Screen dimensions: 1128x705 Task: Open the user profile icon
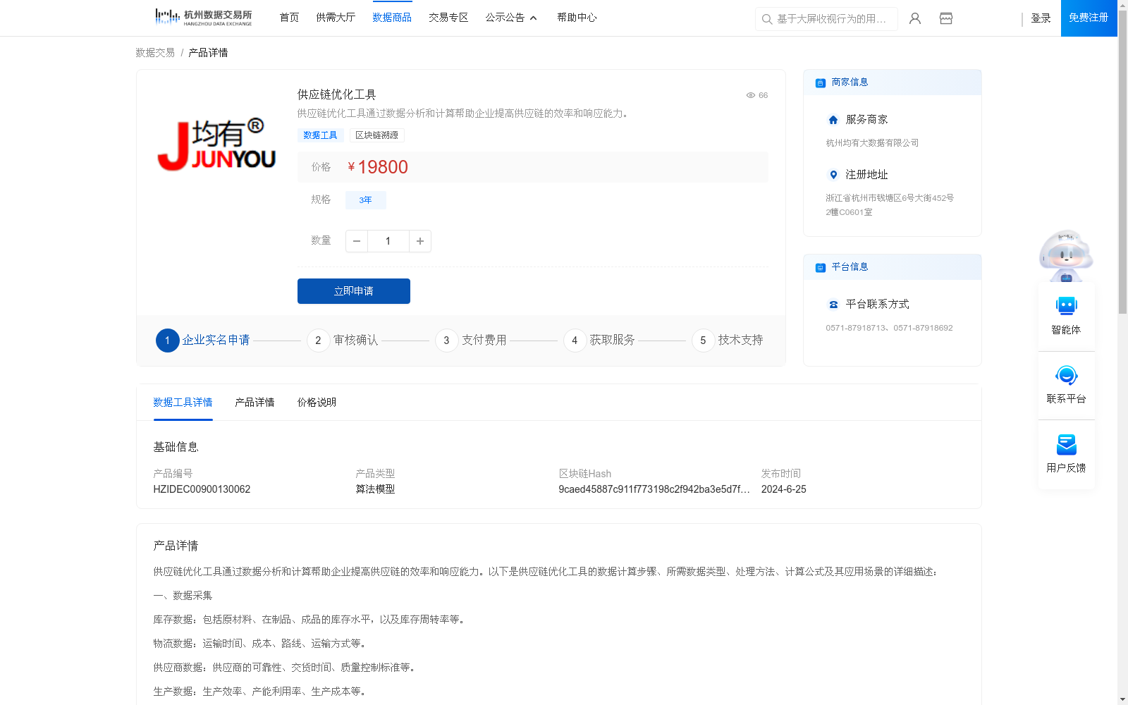(x=915, y=18)
